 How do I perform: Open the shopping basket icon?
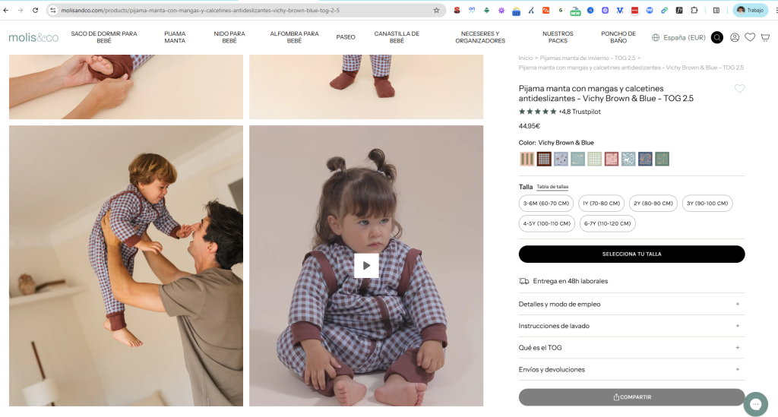tap(765, 37)
